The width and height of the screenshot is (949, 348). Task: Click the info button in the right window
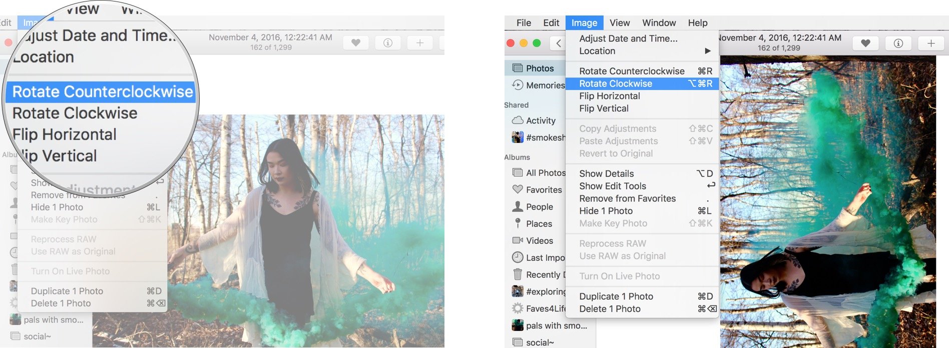click(898, 43)
